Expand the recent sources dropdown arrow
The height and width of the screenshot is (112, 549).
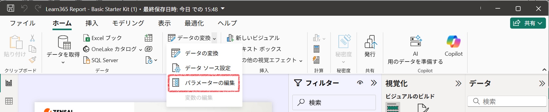point(156,60)
